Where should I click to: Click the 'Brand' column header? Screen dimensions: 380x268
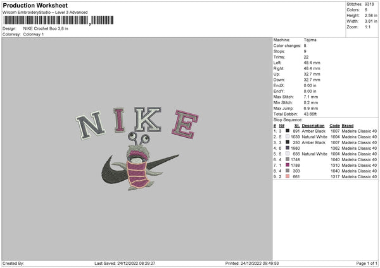coord(348,126)
